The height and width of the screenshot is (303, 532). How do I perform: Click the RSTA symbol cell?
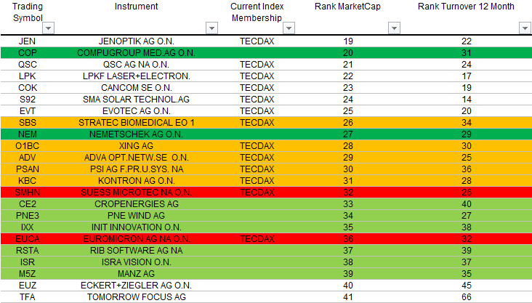(27, 251)
